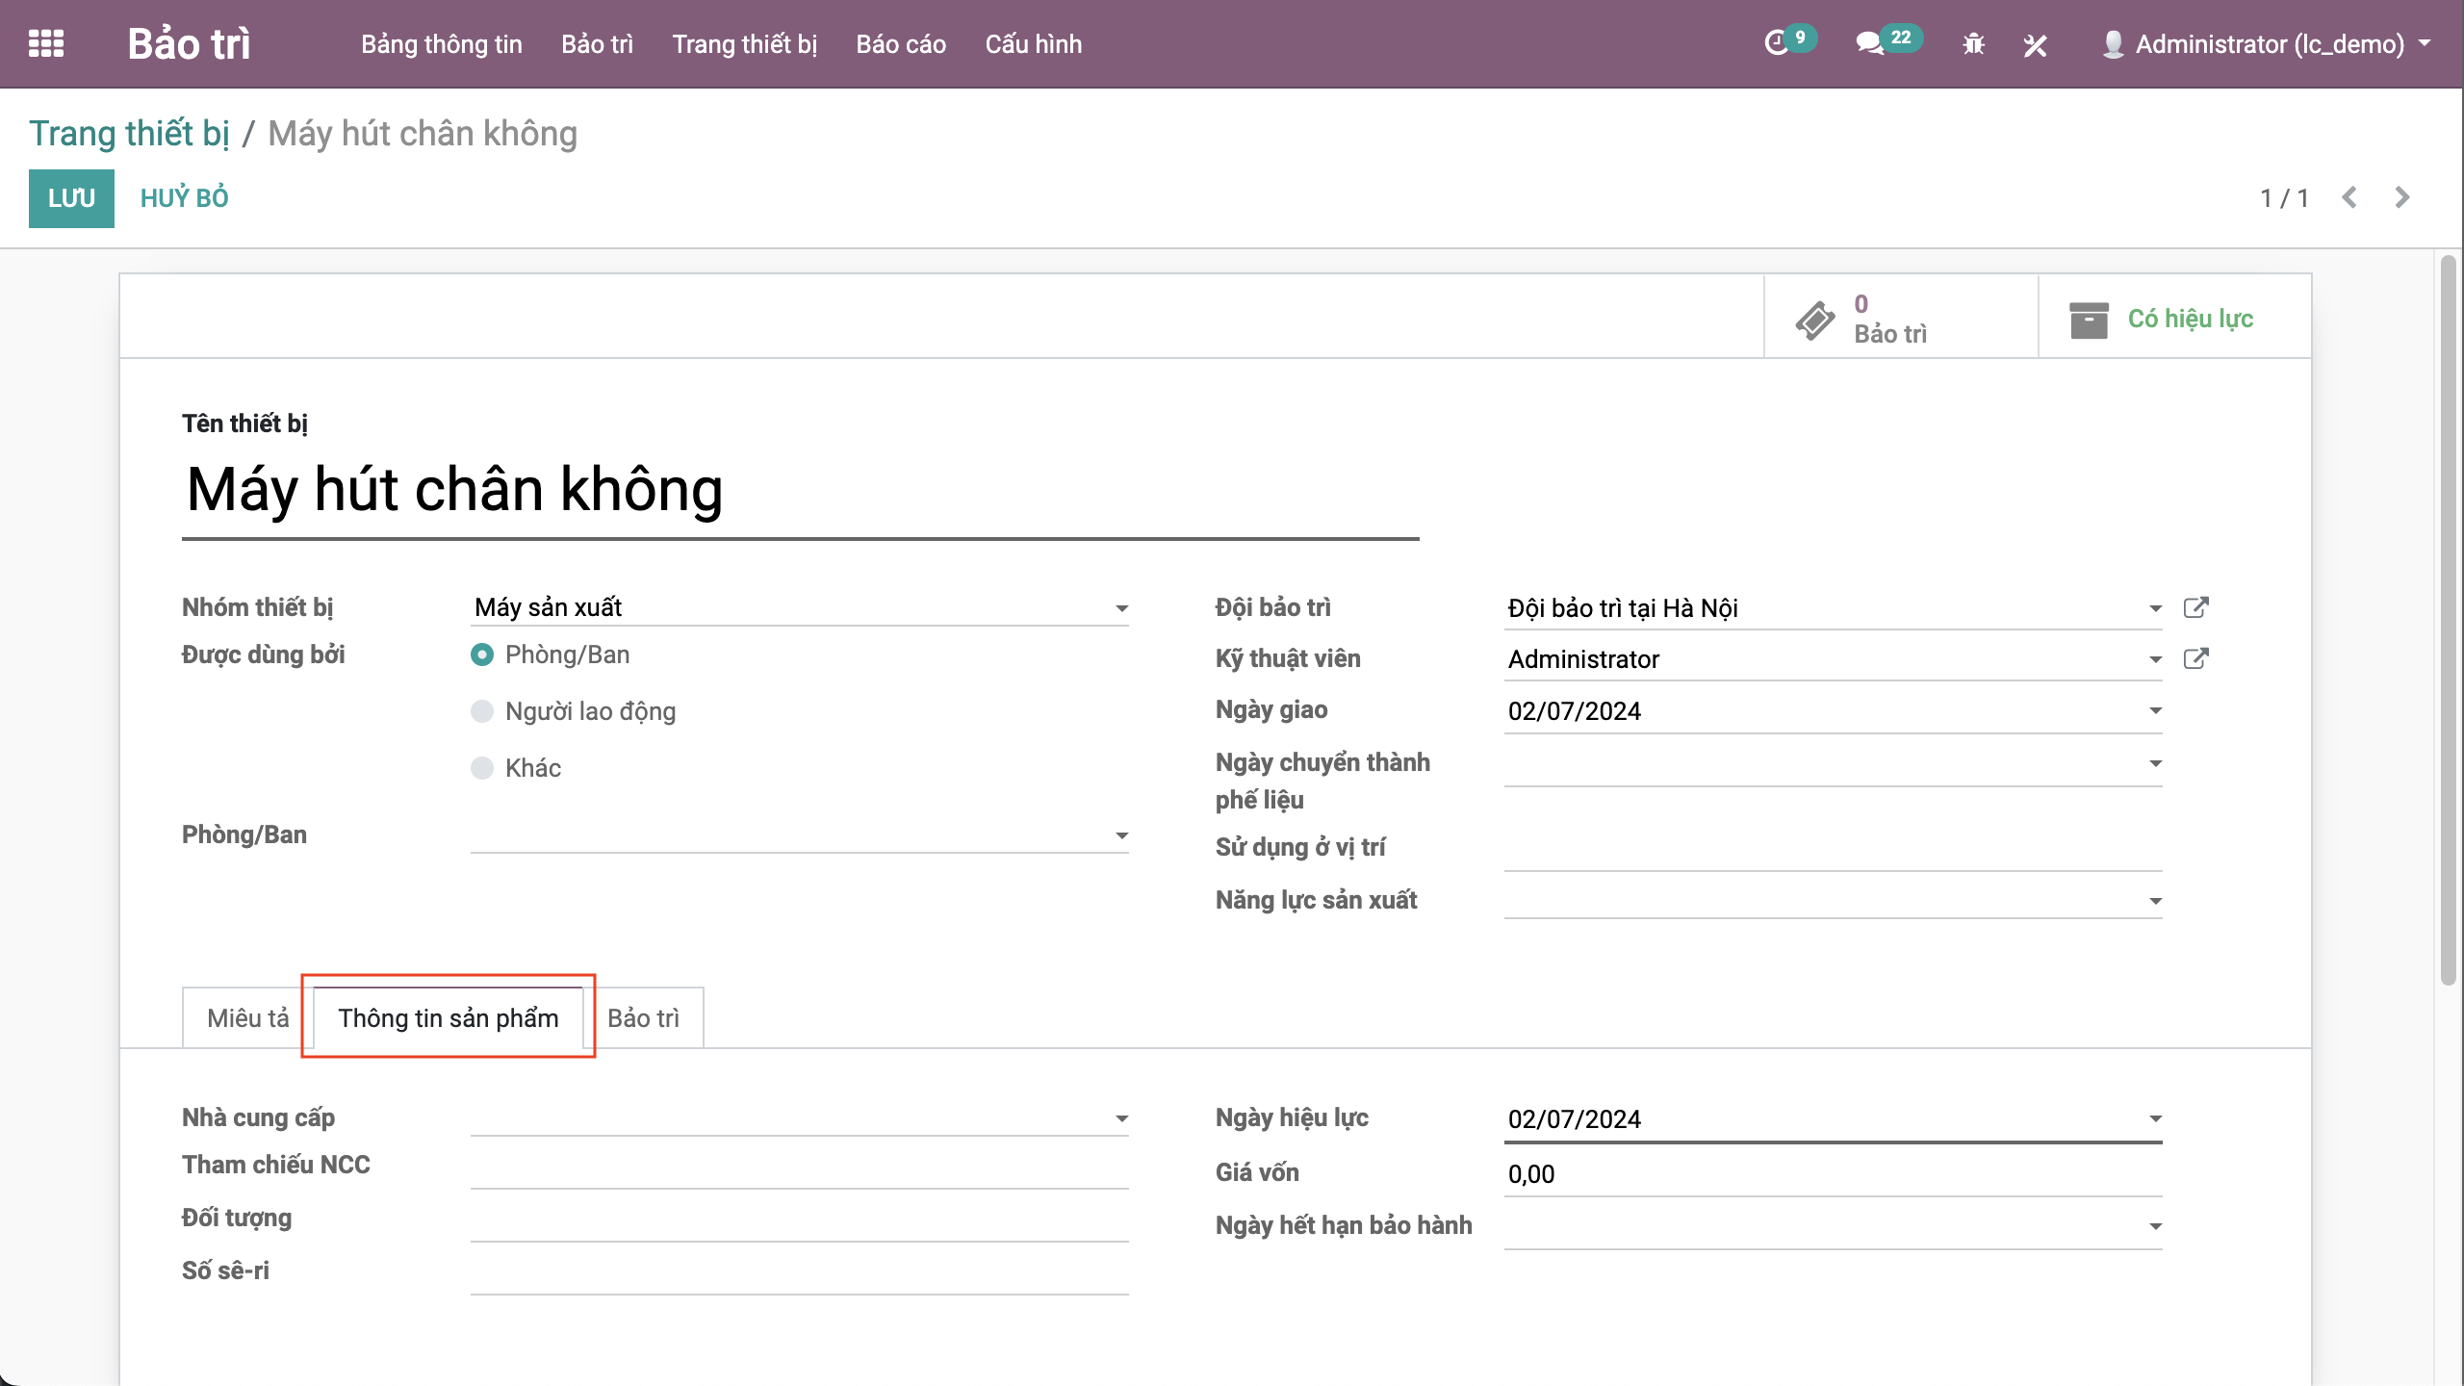Open Kỹ thuật viên external link icon
2464x1386 pixels.
2195,659
